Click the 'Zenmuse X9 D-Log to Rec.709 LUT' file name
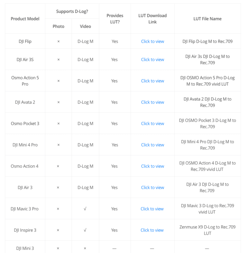The image size is (247, 253). pos(207,230)
